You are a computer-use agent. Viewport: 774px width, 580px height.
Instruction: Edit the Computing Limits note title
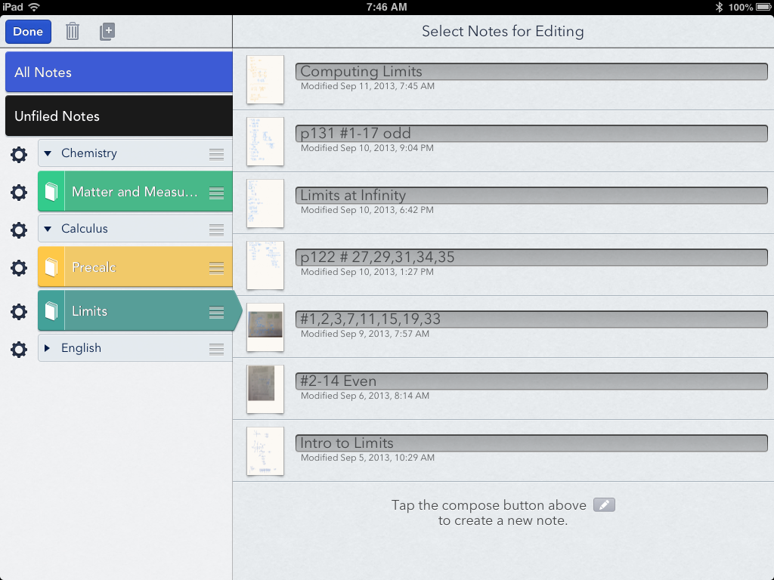pos(531,72)
